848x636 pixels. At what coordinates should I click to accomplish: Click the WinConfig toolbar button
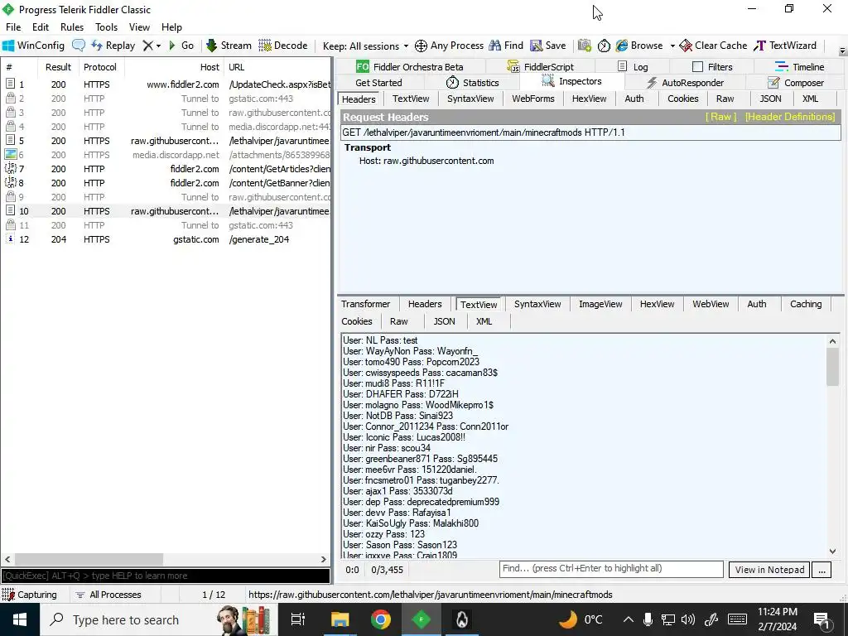[x=33, y=46]
